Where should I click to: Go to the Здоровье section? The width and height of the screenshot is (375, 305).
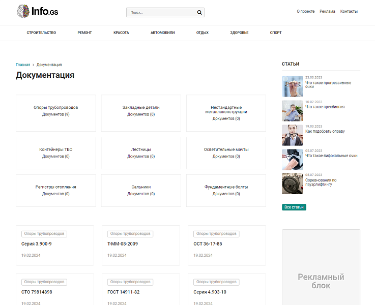point(239,33)
